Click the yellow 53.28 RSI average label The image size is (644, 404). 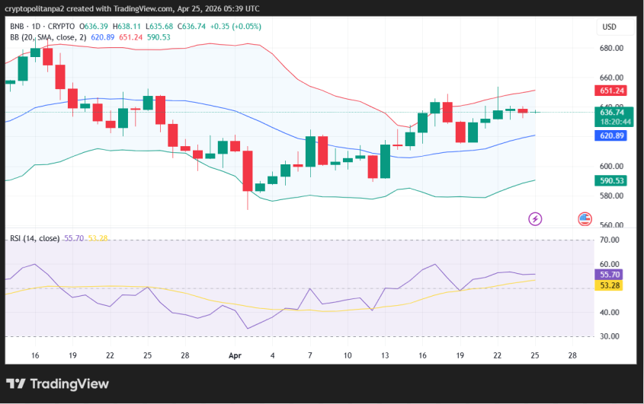tap(613, 285)
